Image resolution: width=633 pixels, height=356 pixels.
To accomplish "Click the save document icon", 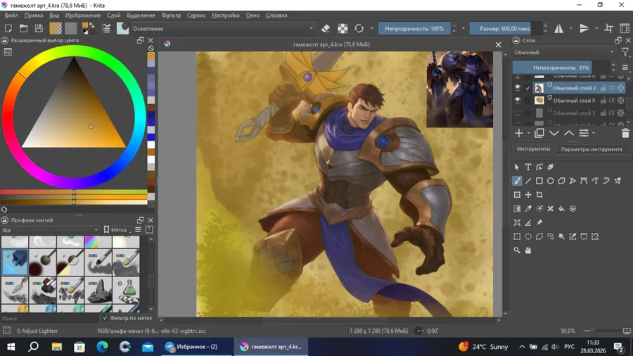I will [x=39, y=29].
